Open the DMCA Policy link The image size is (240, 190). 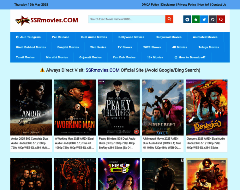click(150, 5)
